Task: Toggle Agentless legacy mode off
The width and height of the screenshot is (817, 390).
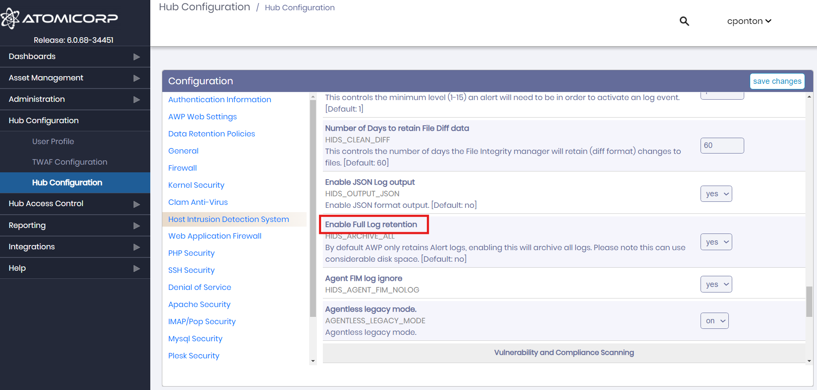Action: click(714, 320)
